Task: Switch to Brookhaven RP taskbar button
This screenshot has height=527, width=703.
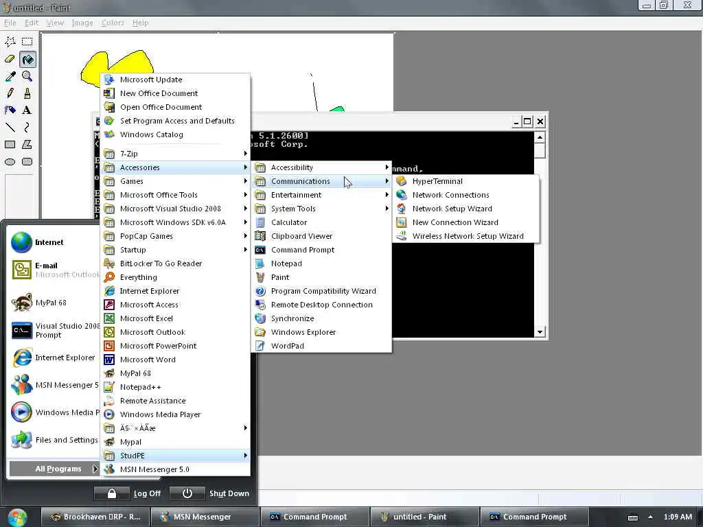Action: (x=95, y=517)
